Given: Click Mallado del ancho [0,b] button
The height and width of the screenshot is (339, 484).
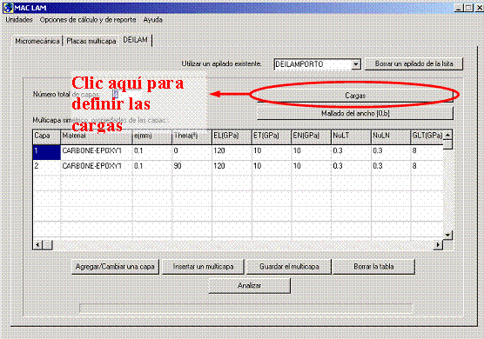Looking at the screenshot, I should coord(355,113).
